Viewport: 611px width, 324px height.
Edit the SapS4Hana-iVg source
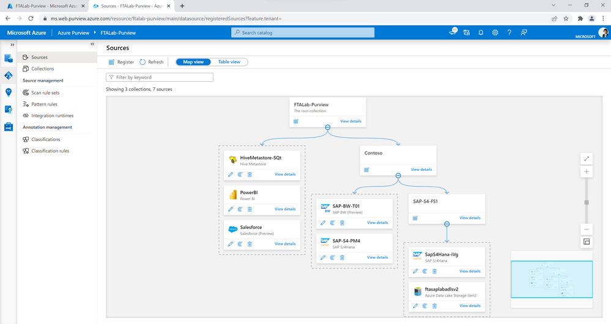click(415, 271)
